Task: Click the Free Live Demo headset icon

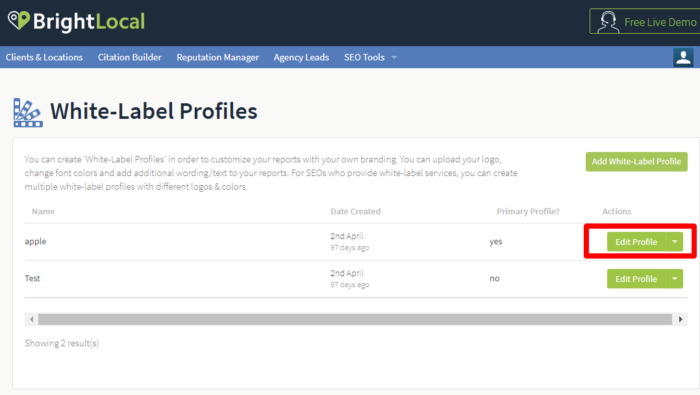Action: point(608,22)
